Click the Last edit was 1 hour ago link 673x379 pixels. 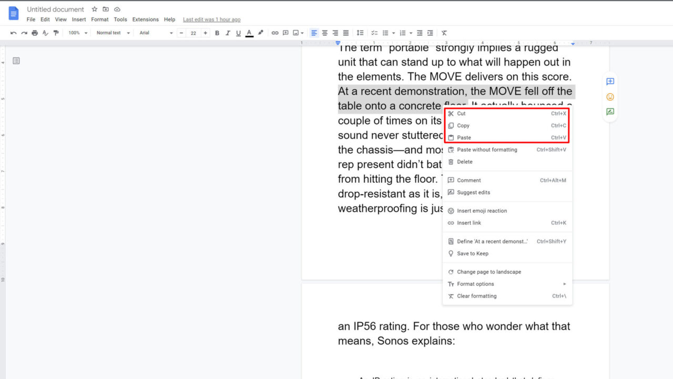coord(211,19)
